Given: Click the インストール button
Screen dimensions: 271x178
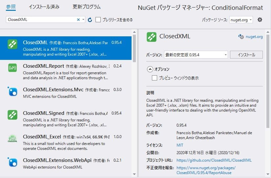Looking at the screenshot, I should coord(246,55).
